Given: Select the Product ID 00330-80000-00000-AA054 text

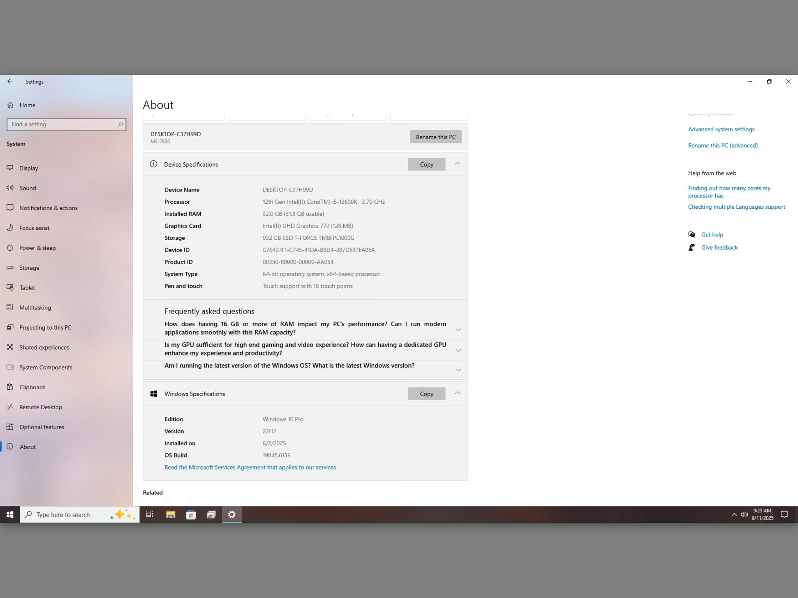Looking at the screenshot, I should (298, 262).
